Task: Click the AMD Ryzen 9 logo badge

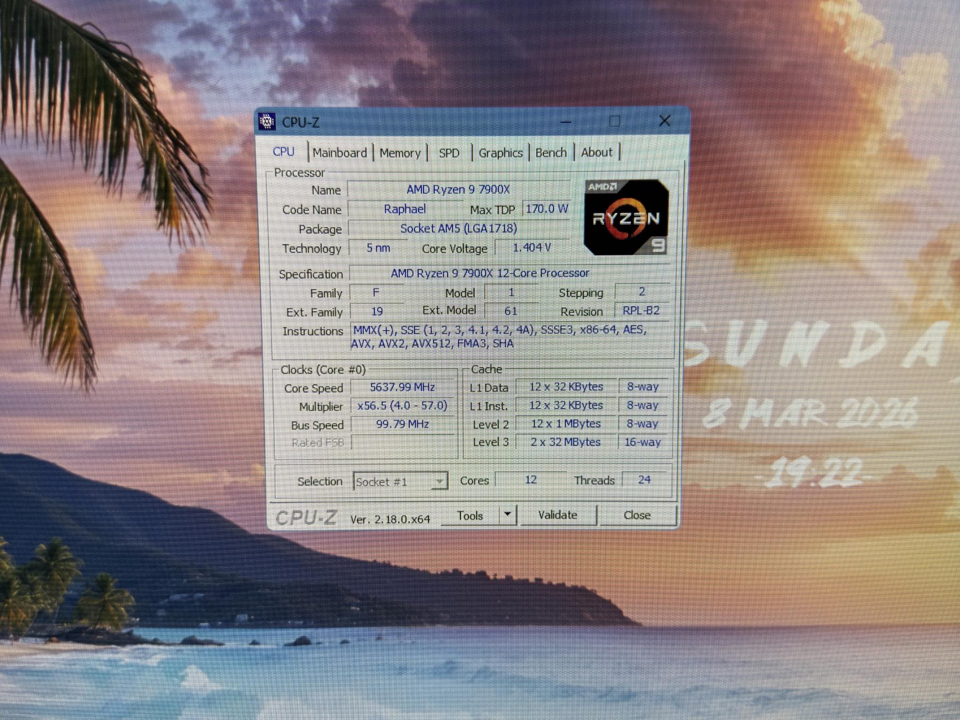Action: point(627,217)
